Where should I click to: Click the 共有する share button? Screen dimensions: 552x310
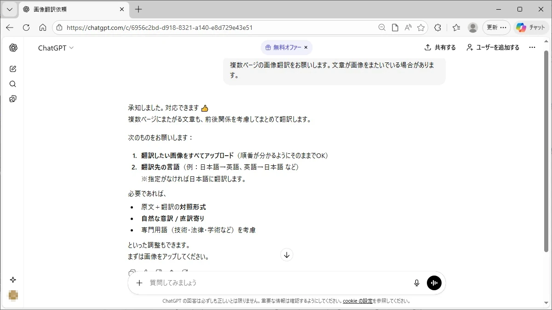tap(440, 47)
